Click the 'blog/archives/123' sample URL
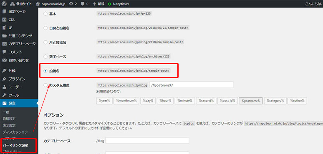The width and height of the screenshot is (323, 154). (x=134, y=56)
